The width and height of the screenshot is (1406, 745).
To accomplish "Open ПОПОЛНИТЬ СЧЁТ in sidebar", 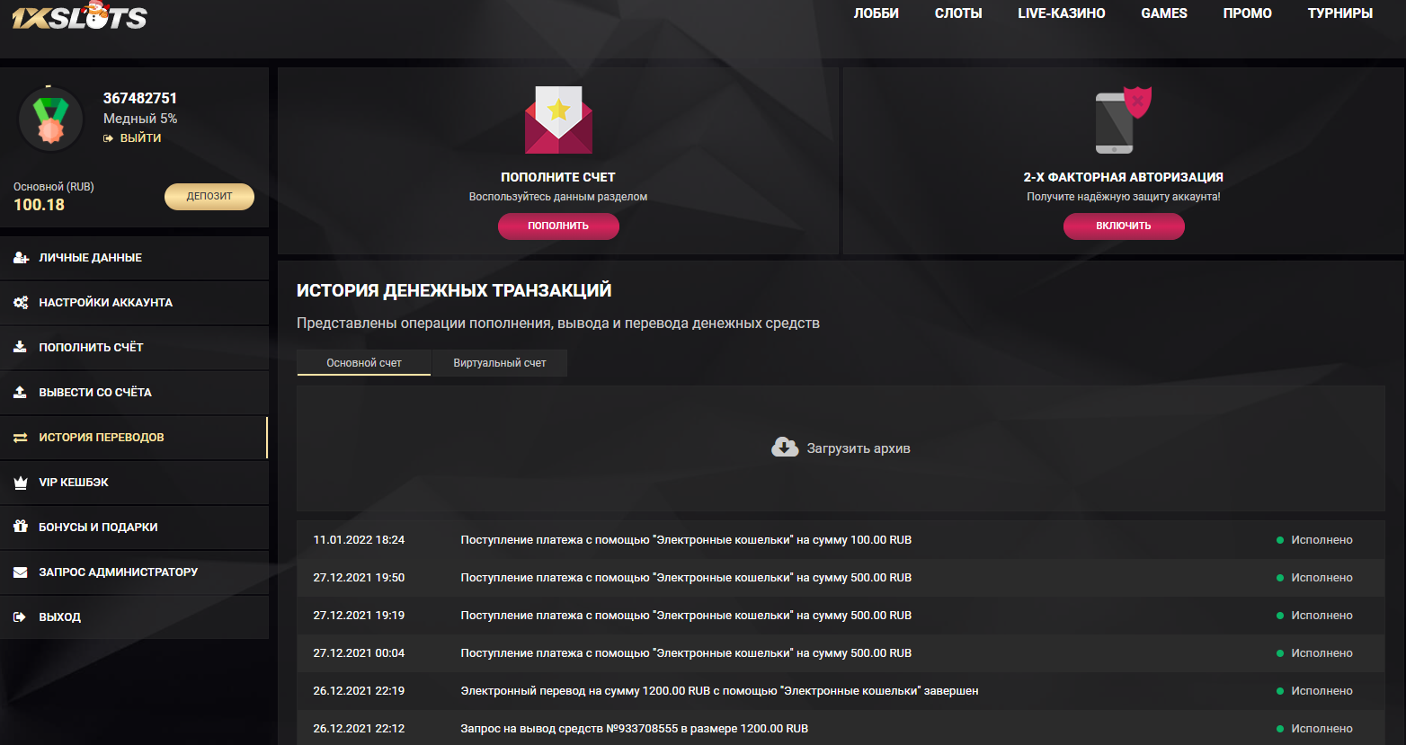I will tap(134, 348).
